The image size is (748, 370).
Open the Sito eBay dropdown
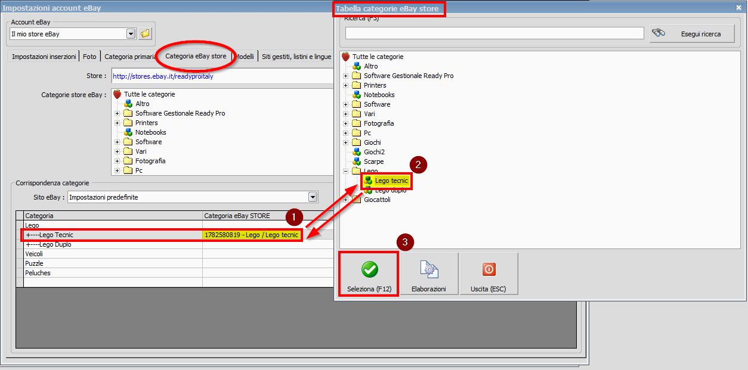coord(313,197)
